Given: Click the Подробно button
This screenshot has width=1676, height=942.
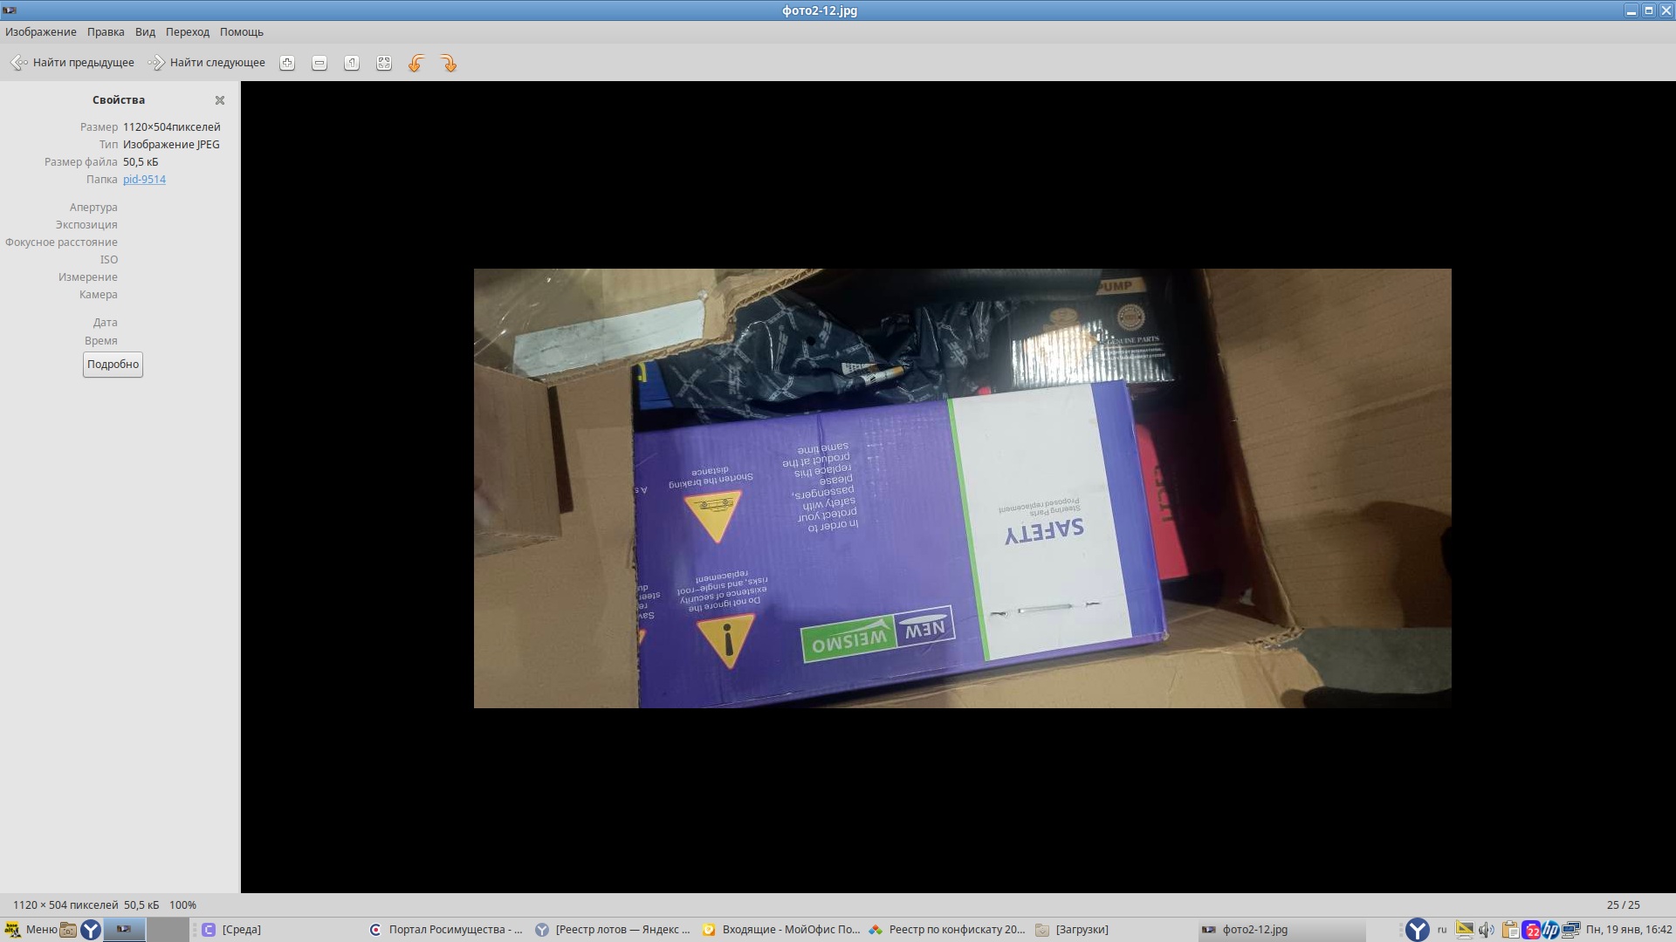Looking at the screenshot, I should (113, 365).
